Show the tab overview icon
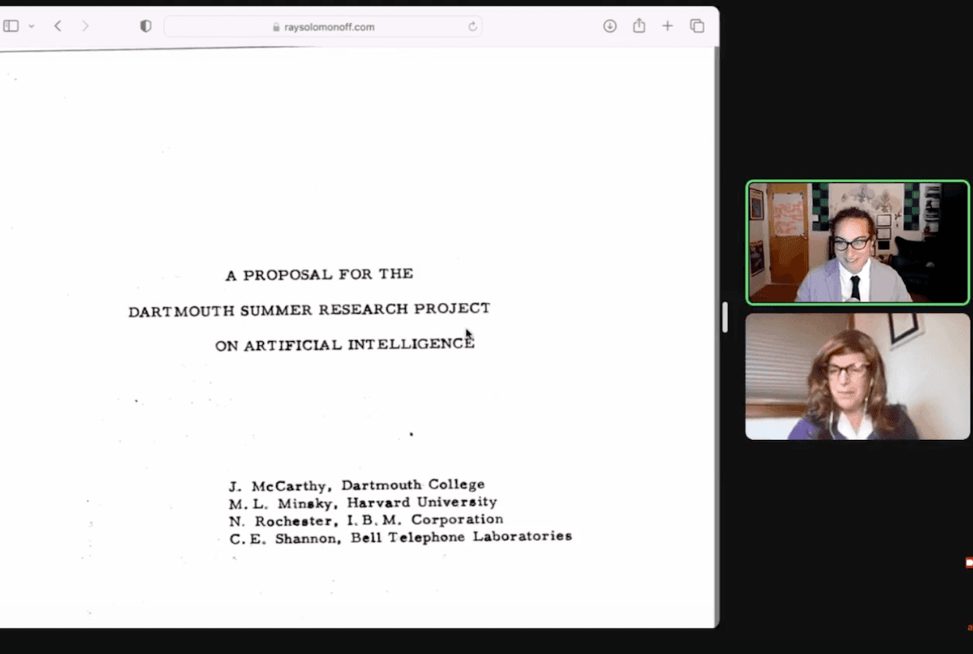The image size is (973, 654). [x=697, y=26]
